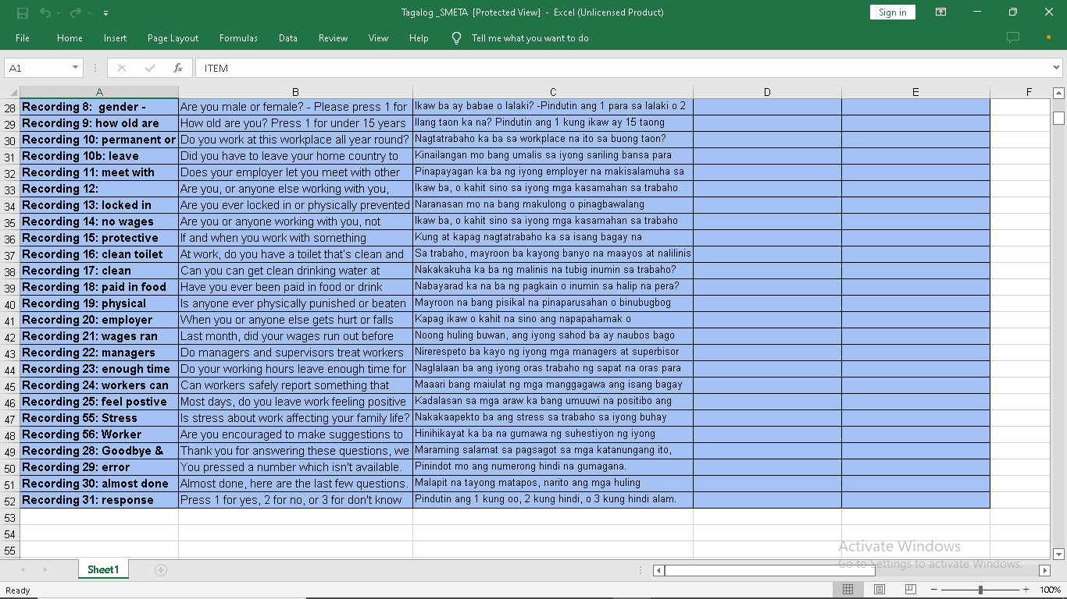
Task: Select cell 'Recording 16: clean toilet'
Action: (x=99, y=254)
